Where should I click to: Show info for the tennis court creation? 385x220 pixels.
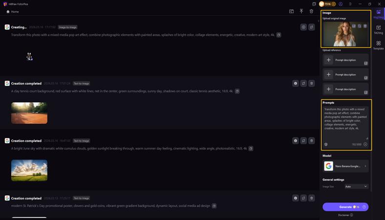[x=295, y=84]
